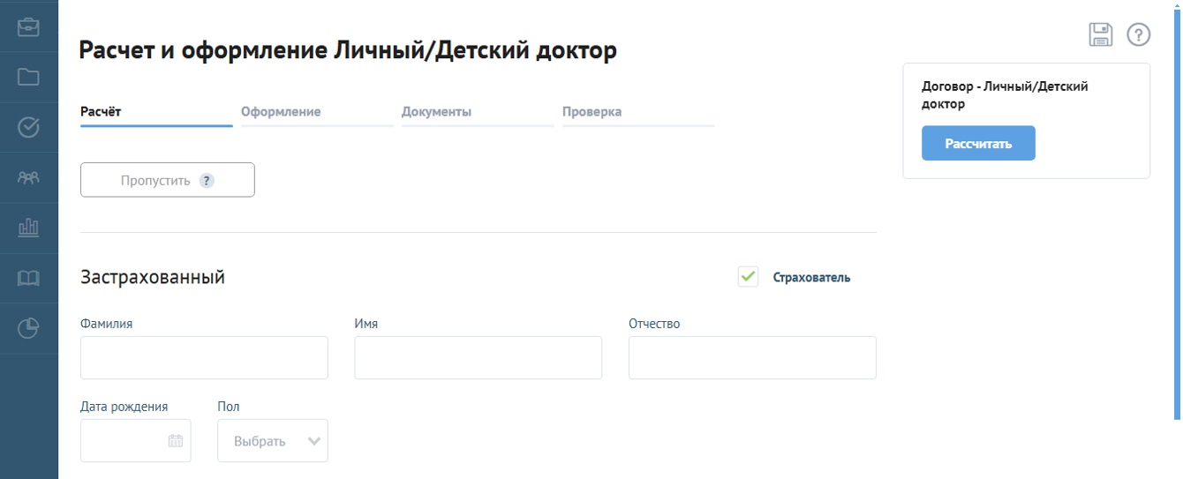1183x479 pixels.
Task: Click the hint icon on Пропустить
Action: point(207,181)
